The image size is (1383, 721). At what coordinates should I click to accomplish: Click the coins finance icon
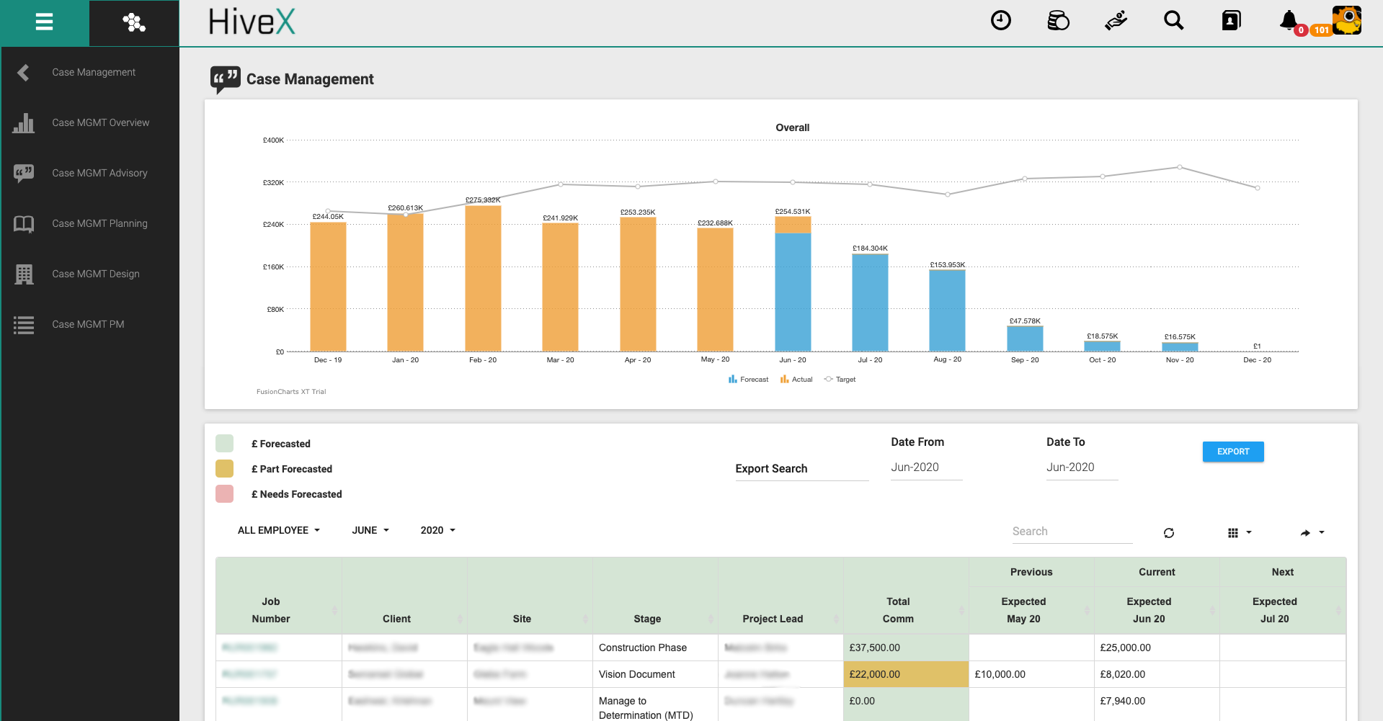coord(1058,21)
